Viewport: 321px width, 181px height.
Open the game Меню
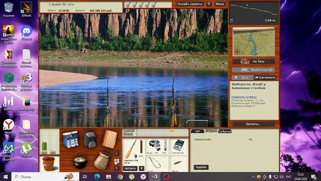220,4
